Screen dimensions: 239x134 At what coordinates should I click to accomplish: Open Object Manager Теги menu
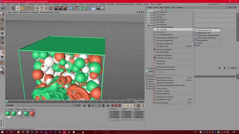click(x=173, y=7)
